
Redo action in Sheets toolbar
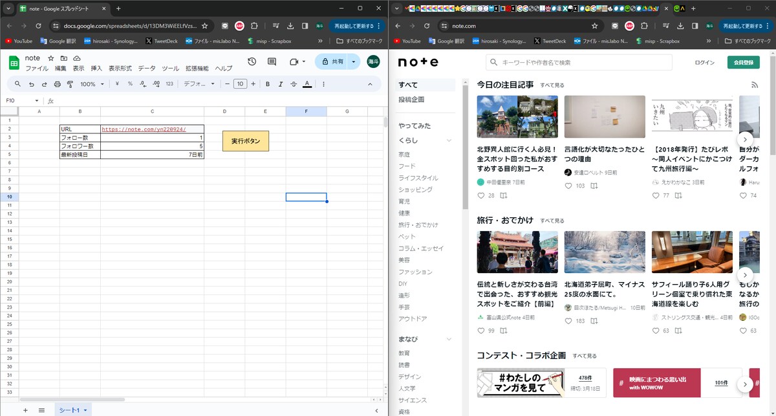tap(44, 84)
